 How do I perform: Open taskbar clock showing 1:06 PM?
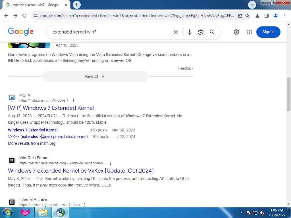(x=277, y=213)
